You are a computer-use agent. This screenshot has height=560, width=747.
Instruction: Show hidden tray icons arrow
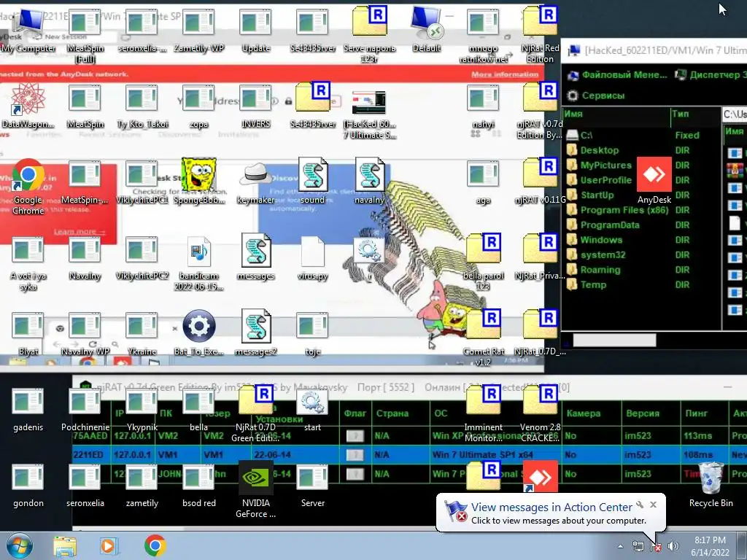pyautogui.click(x=620, y=546)
